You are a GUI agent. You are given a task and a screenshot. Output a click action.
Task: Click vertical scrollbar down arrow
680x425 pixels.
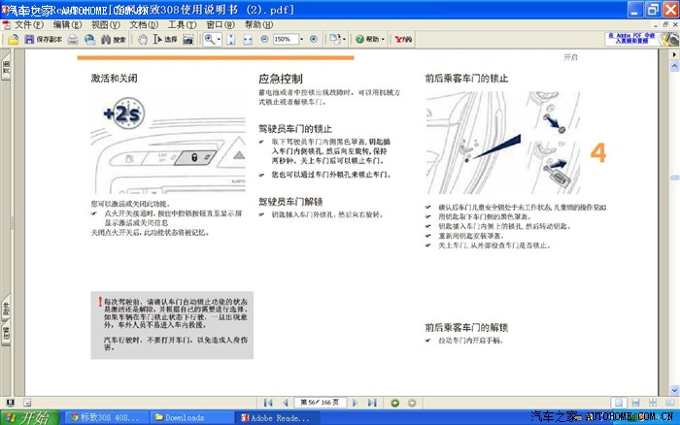(x=674, y=390)
